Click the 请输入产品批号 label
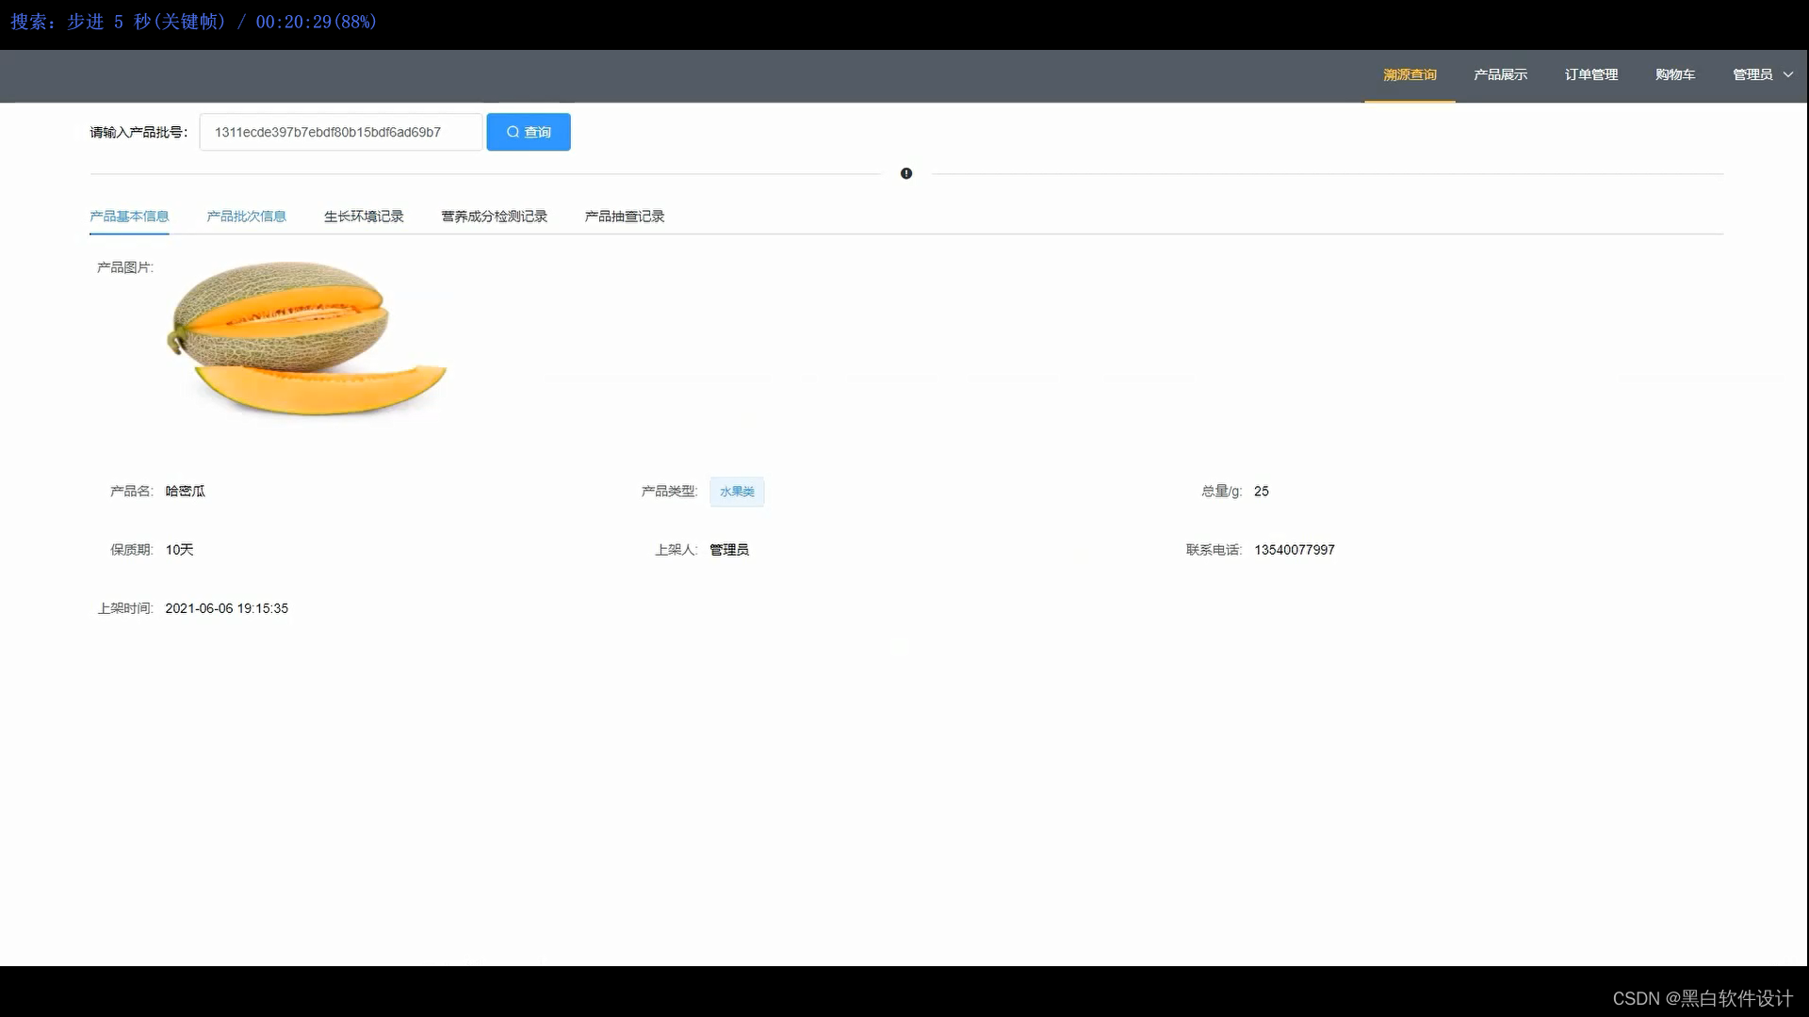1809x1017 pixels. (139, 132)
